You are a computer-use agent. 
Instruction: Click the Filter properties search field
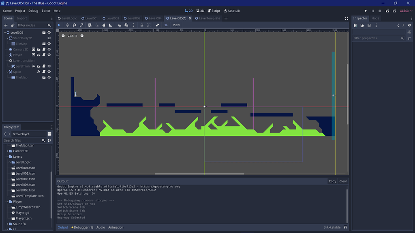(x=375, y=38)
